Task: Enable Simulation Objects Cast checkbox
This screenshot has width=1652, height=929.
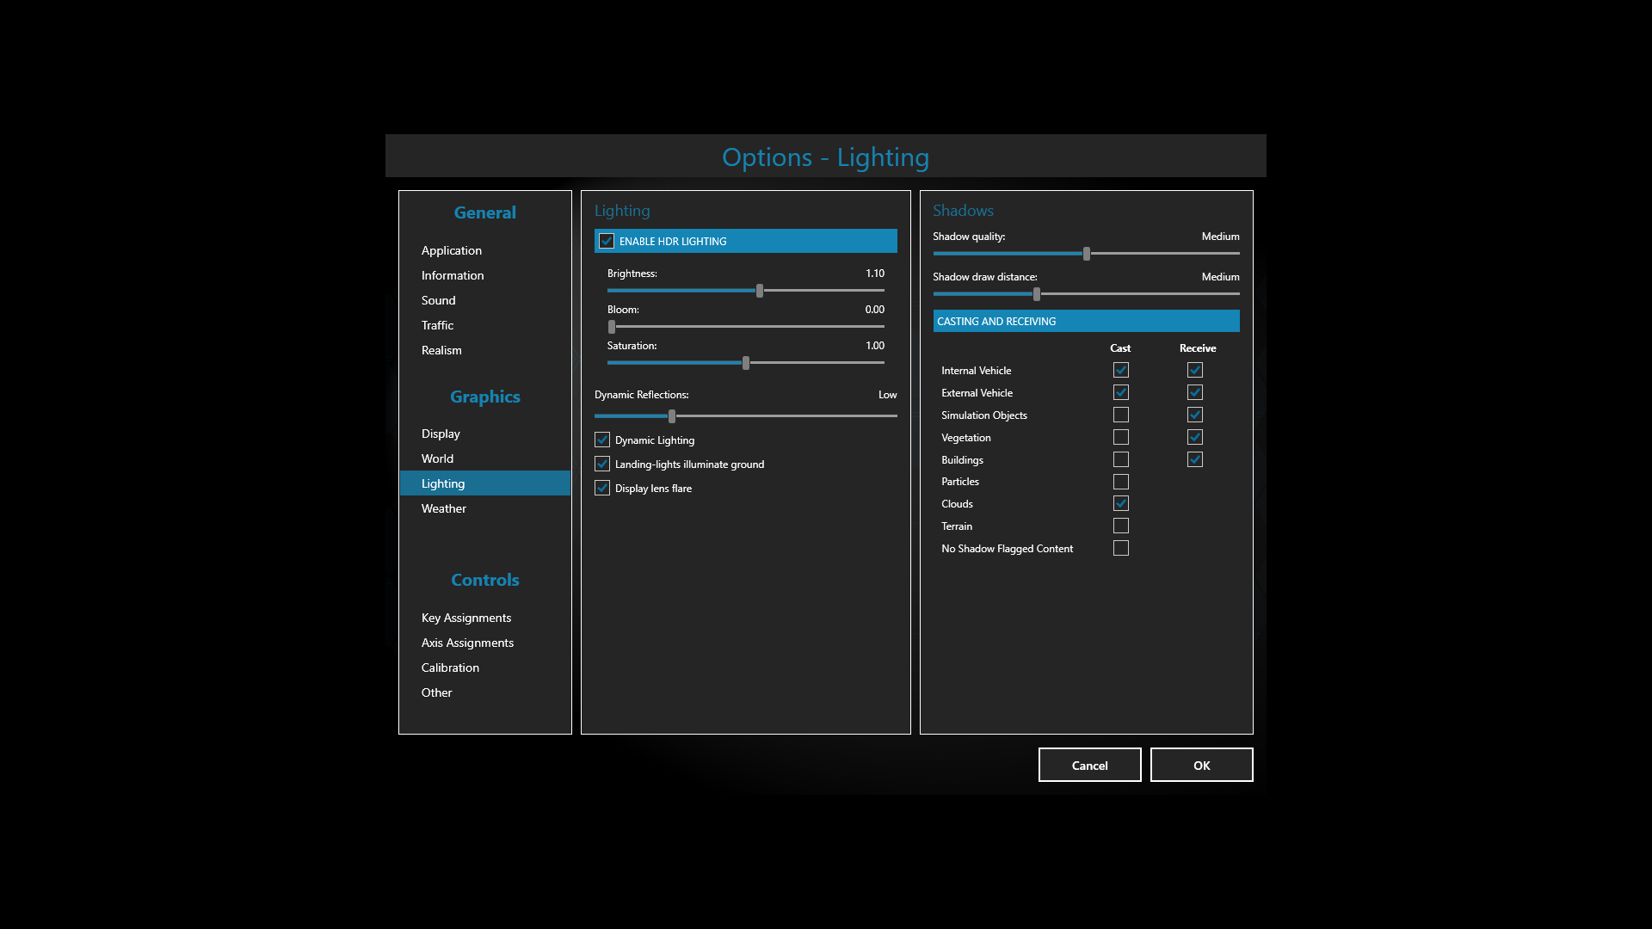Action: pos(1120,415)
